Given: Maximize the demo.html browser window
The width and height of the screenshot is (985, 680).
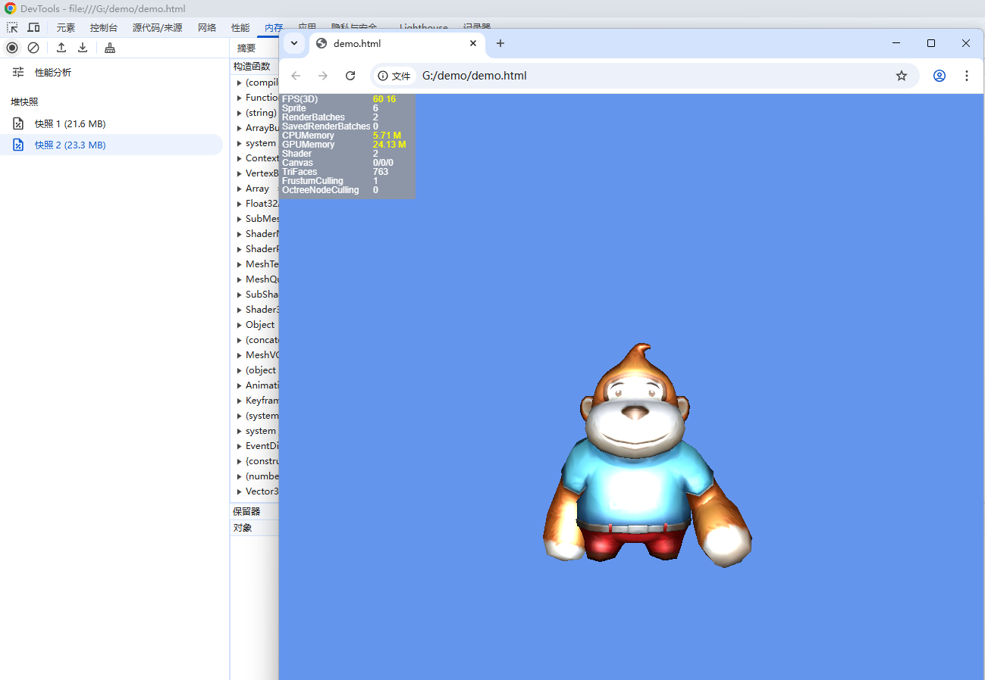Looking at the screenshot, I should (x=931, y=43).
